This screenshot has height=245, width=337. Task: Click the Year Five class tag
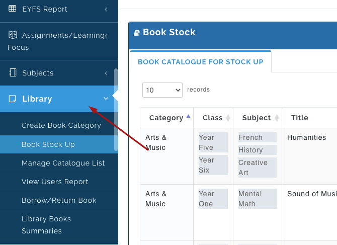pos(213,142)
